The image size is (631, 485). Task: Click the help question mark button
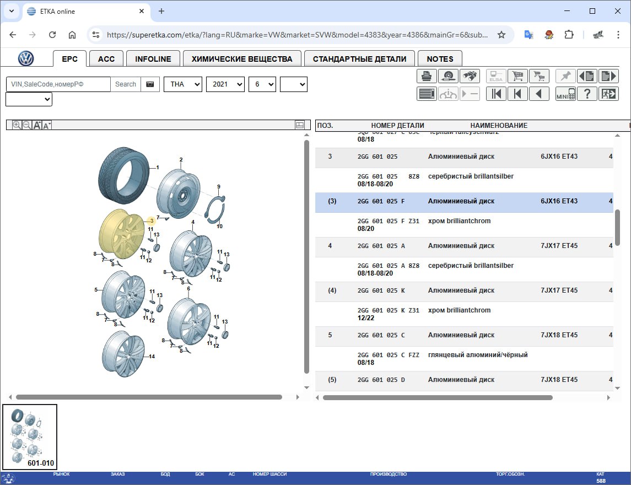pyautogui.click(x=587, y=94)
